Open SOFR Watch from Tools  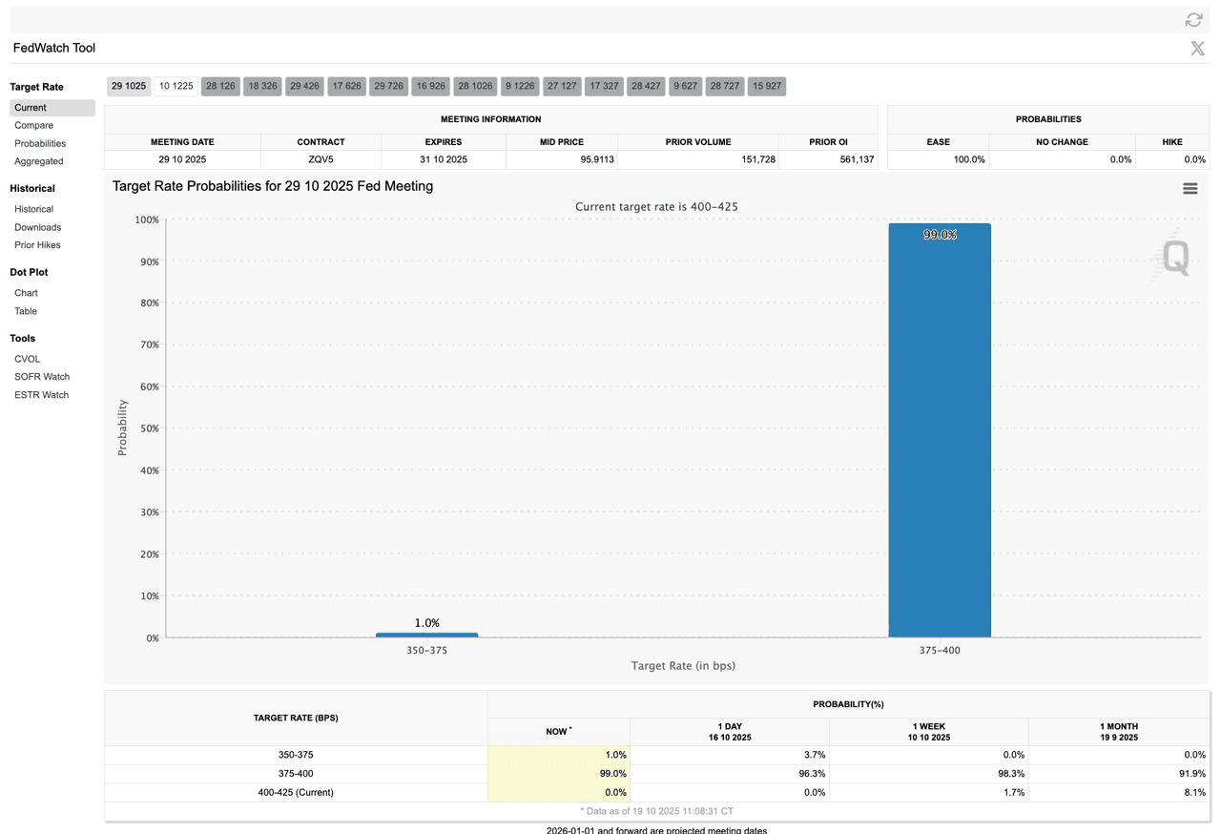point(42,377)
